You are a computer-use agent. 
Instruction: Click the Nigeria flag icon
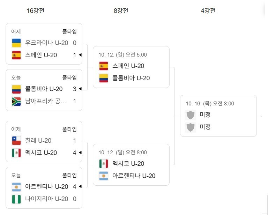point(16,199)
